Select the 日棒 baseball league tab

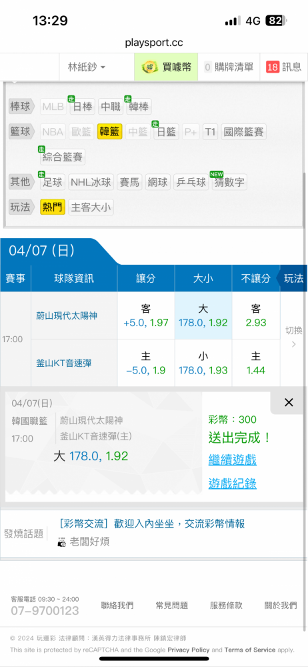click(83, 106)
